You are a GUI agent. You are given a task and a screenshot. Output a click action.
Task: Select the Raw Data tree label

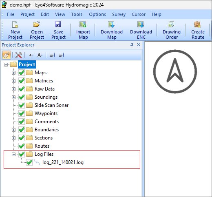pos(44,89)
